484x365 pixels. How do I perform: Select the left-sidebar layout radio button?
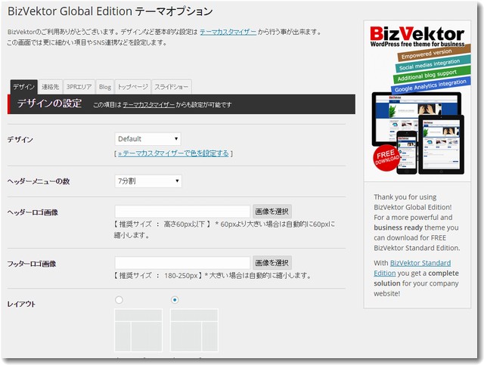(119, 300)
